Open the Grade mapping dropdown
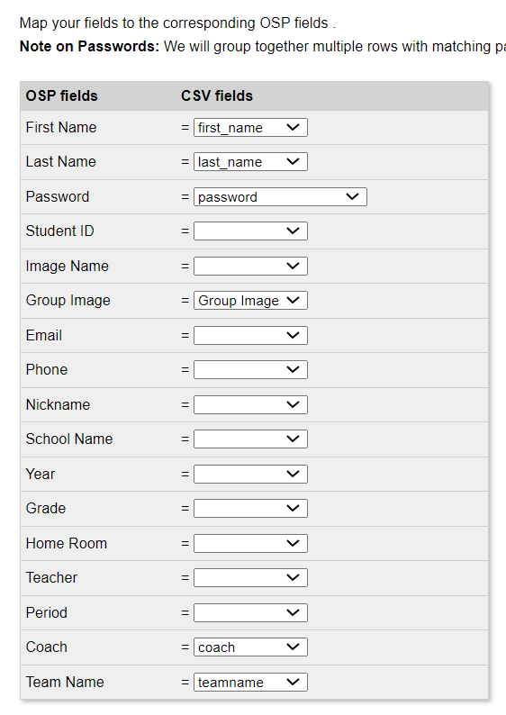This screenshot has height=715, width=506. [x=250, y=508]
